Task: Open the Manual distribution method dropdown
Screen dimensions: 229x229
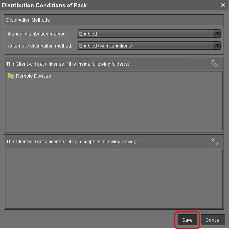Action: [149, 34]
